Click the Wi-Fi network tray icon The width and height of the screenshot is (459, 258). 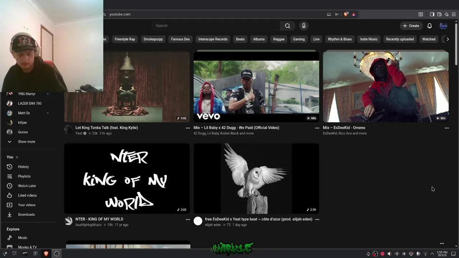tap(425, 254)
